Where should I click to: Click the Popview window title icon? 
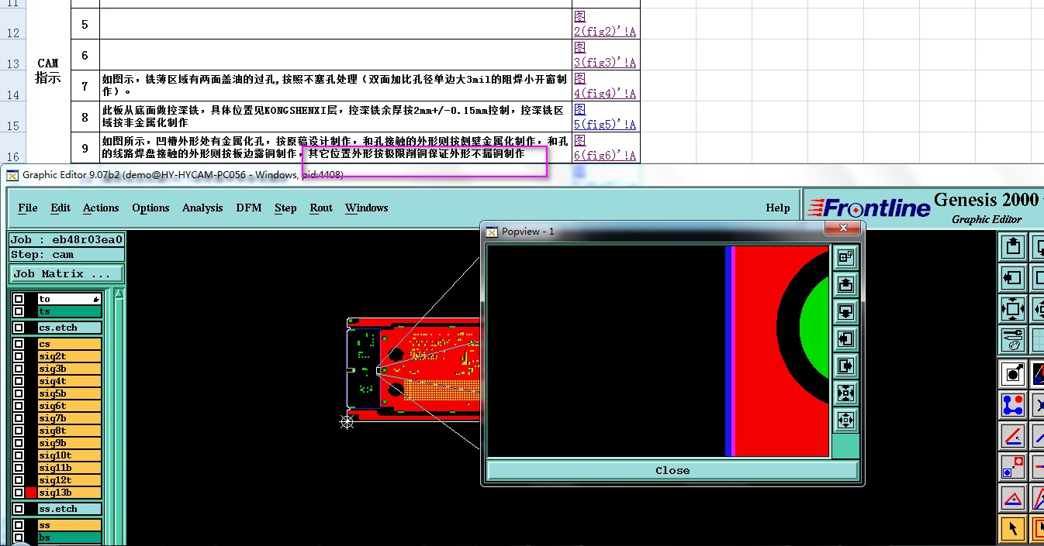click(491, 231)
